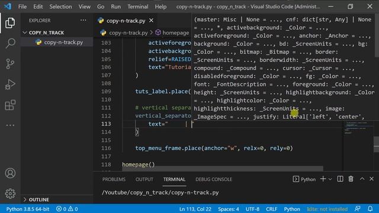Click line number 116 in the gutter
The image size is (379, 213).
coord(106,149)
